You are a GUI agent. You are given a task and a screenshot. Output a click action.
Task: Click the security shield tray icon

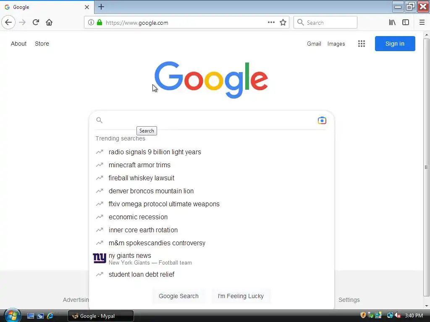click(x=363, y=315)
